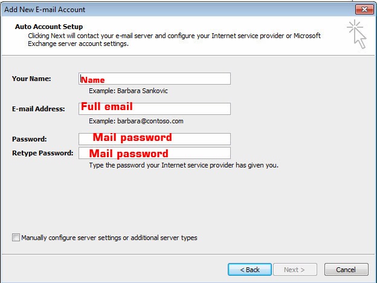
Task: Enable manually configure server settings checkbox
Action: pos(16,238)
